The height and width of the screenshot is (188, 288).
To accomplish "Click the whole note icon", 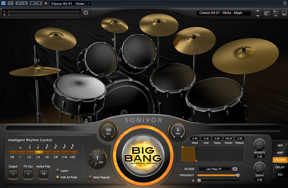I will [21, 147].
